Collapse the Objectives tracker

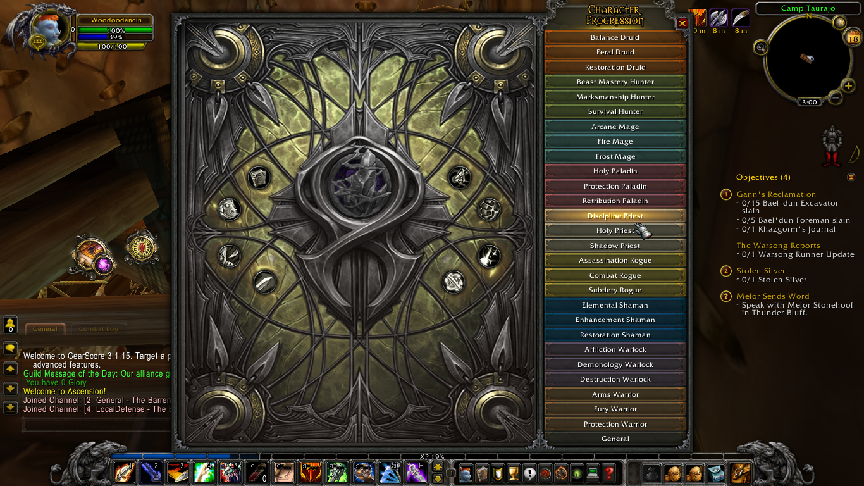[851, 177]
